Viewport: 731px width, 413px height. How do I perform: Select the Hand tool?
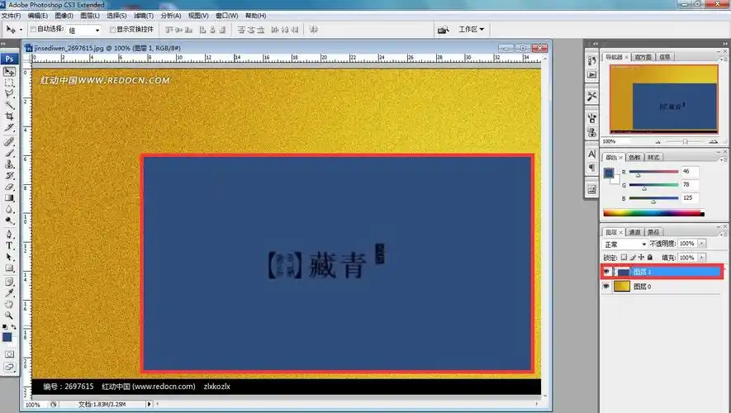[9, 304]
